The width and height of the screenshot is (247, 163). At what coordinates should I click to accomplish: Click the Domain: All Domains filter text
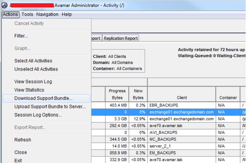pyautogui.click(x=113, y=62)
